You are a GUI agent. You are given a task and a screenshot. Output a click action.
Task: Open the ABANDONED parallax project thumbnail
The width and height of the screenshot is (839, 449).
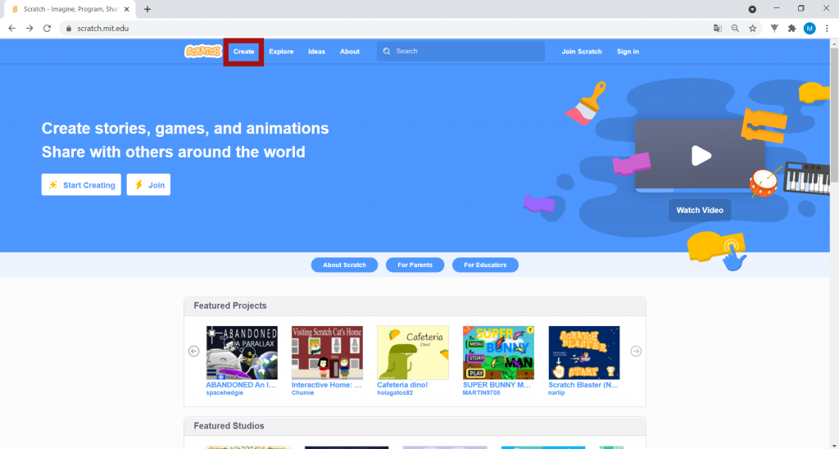tap(242, 352)
